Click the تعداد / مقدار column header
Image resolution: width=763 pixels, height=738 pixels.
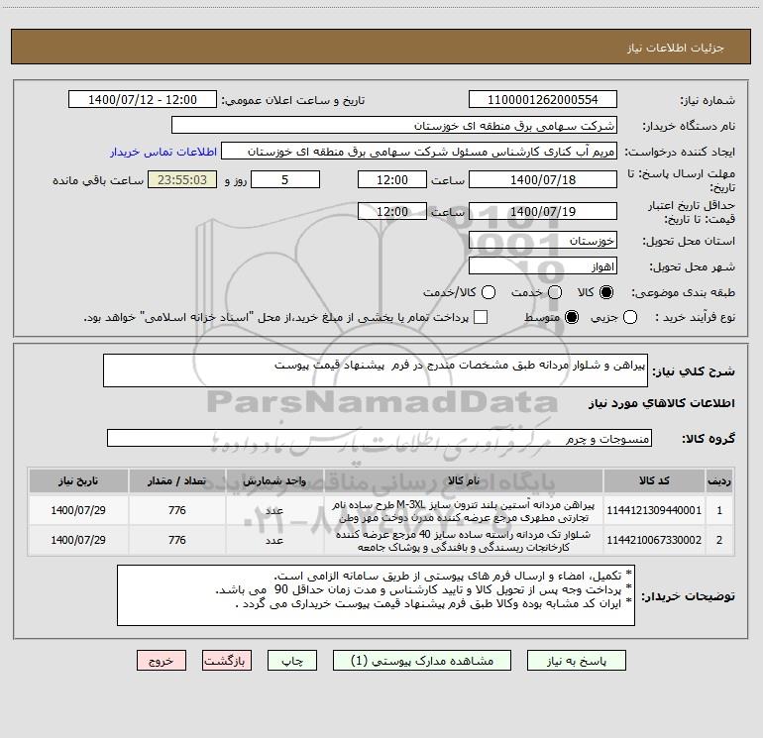click(x=177, y=480)
